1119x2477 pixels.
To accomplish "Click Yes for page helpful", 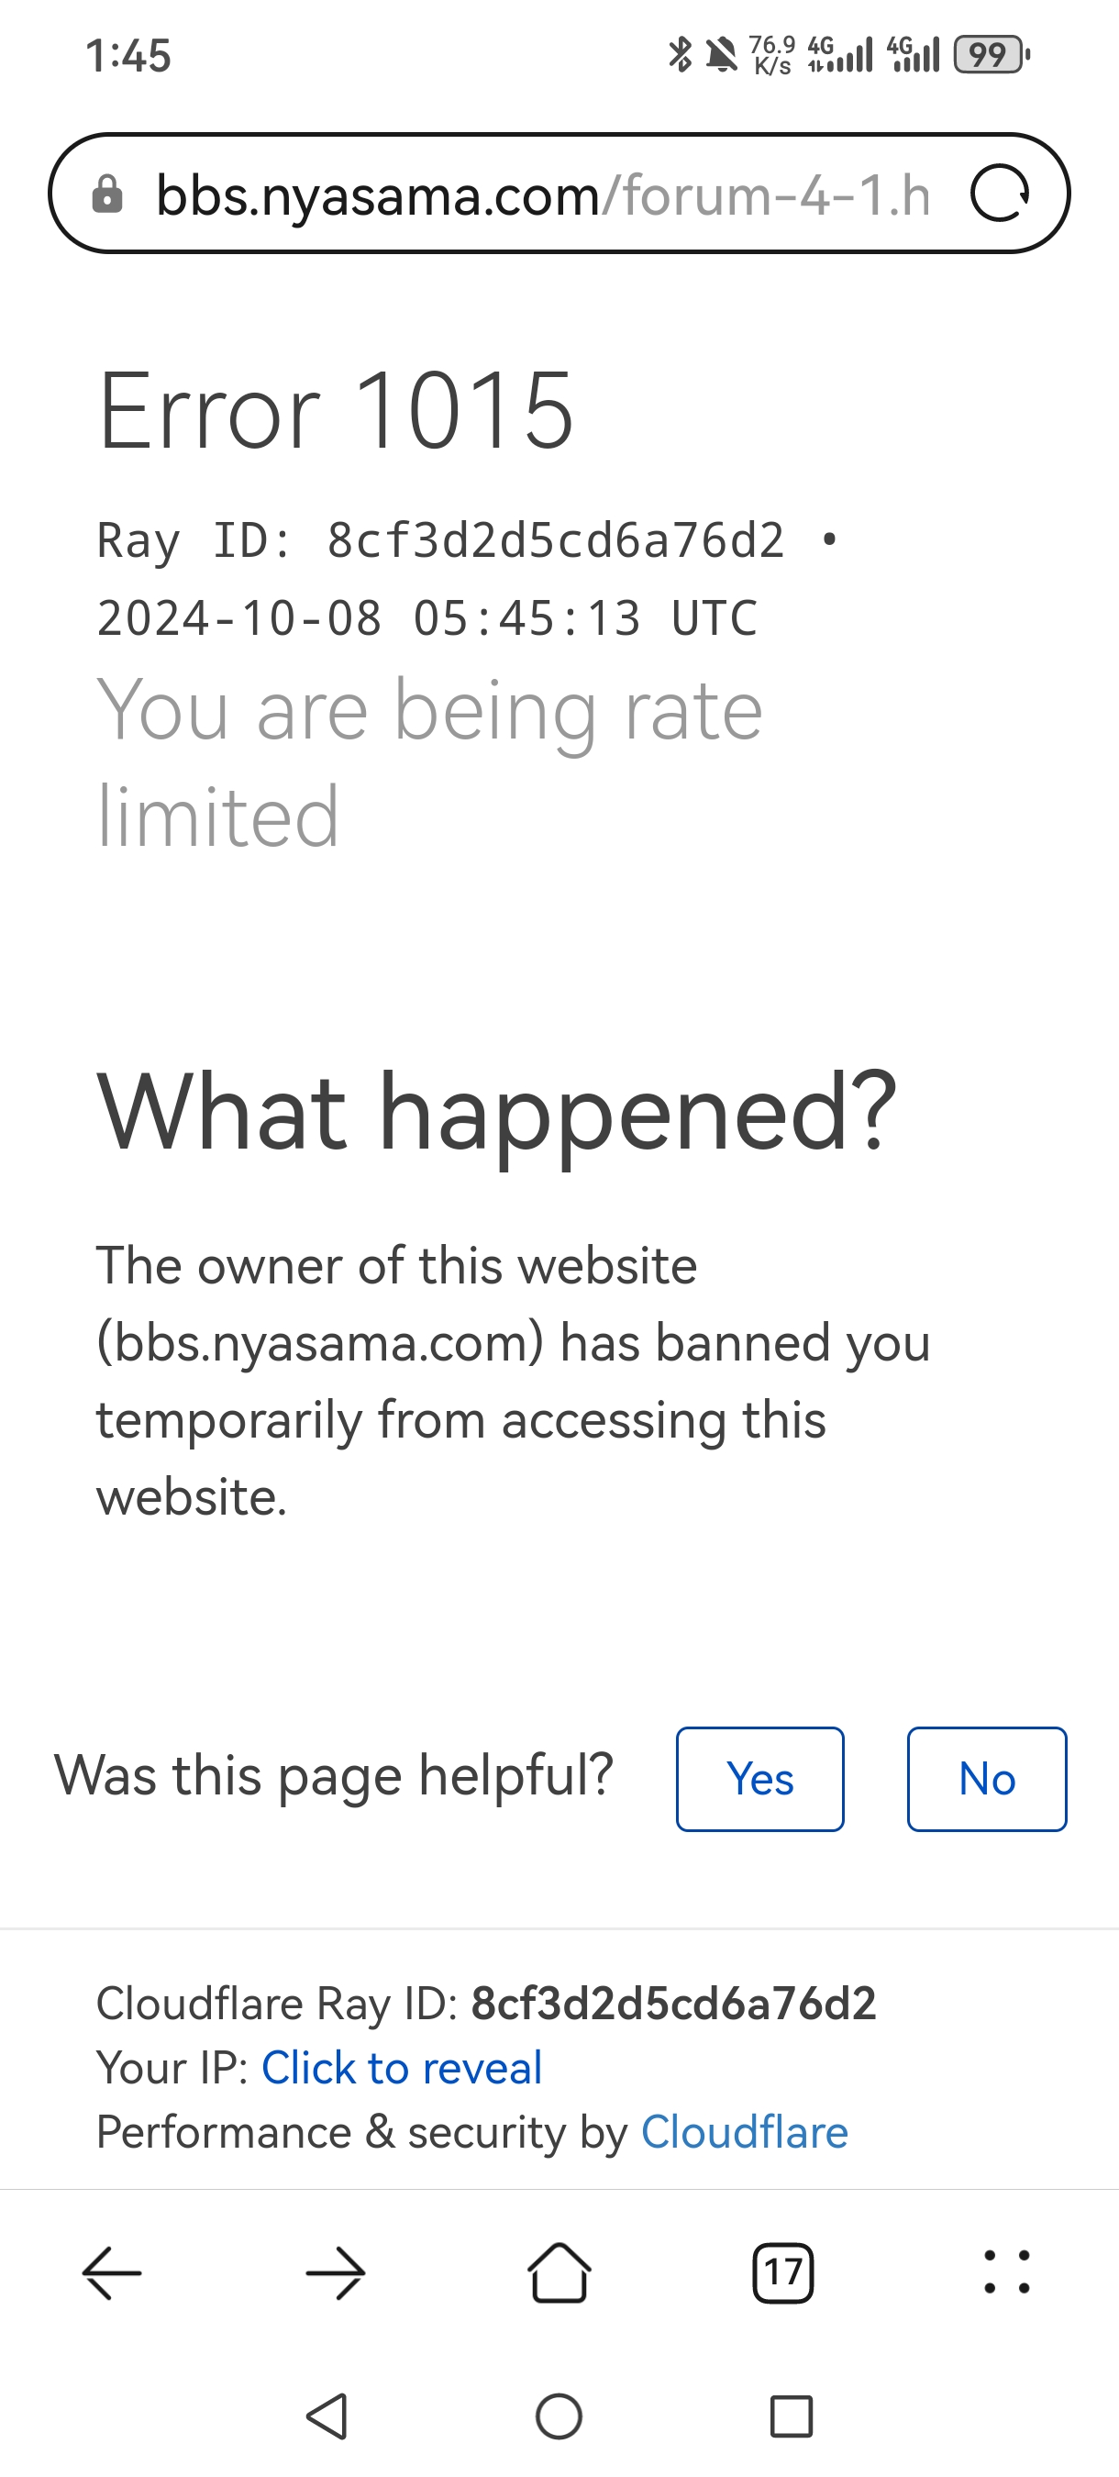I will (759, 1779).
